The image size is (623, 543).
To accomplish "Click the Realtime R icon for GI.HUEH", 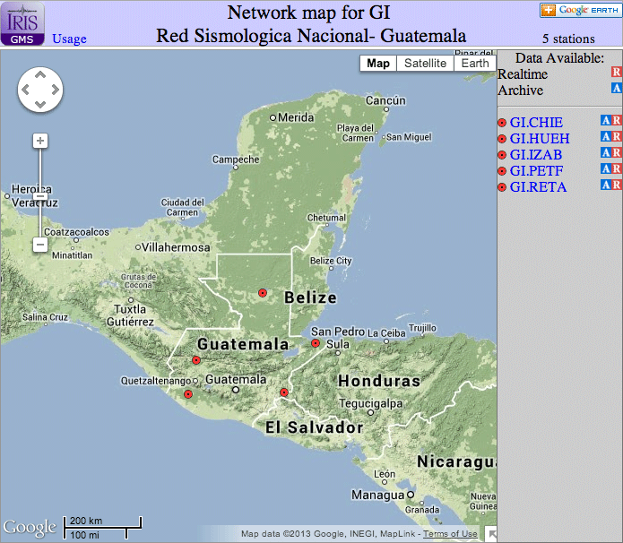I will tap(616, 136).
